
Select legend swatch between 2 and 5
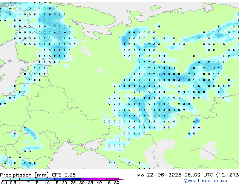coord(32,179)
